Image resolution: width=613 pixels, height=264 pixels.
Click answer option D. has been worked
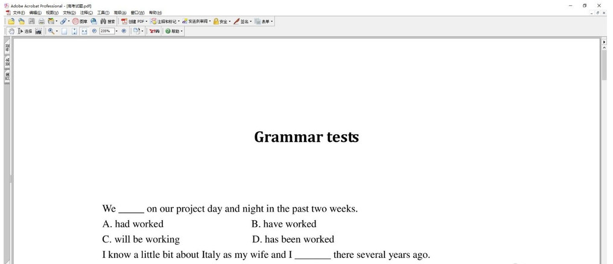coord(293,239)
